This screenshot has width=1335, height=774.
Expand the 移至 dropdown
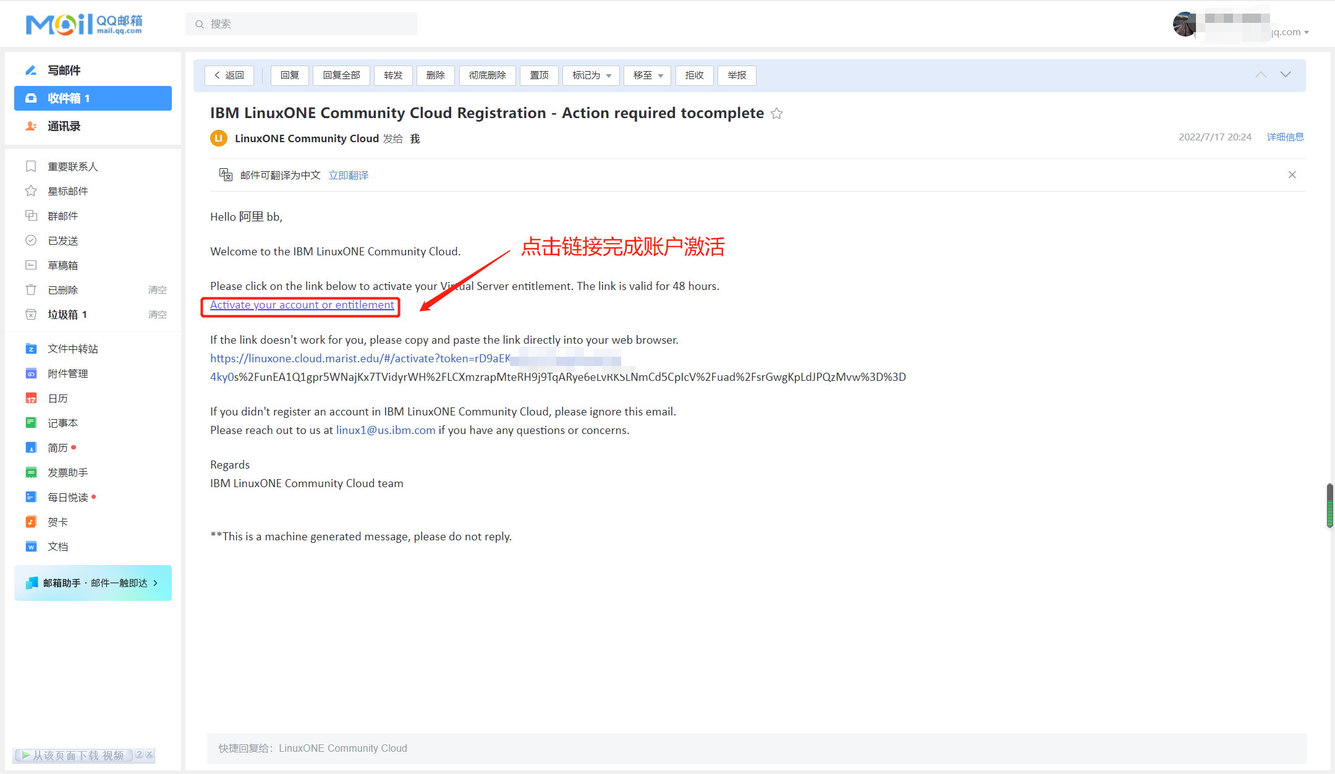click(x=647, y=75)
